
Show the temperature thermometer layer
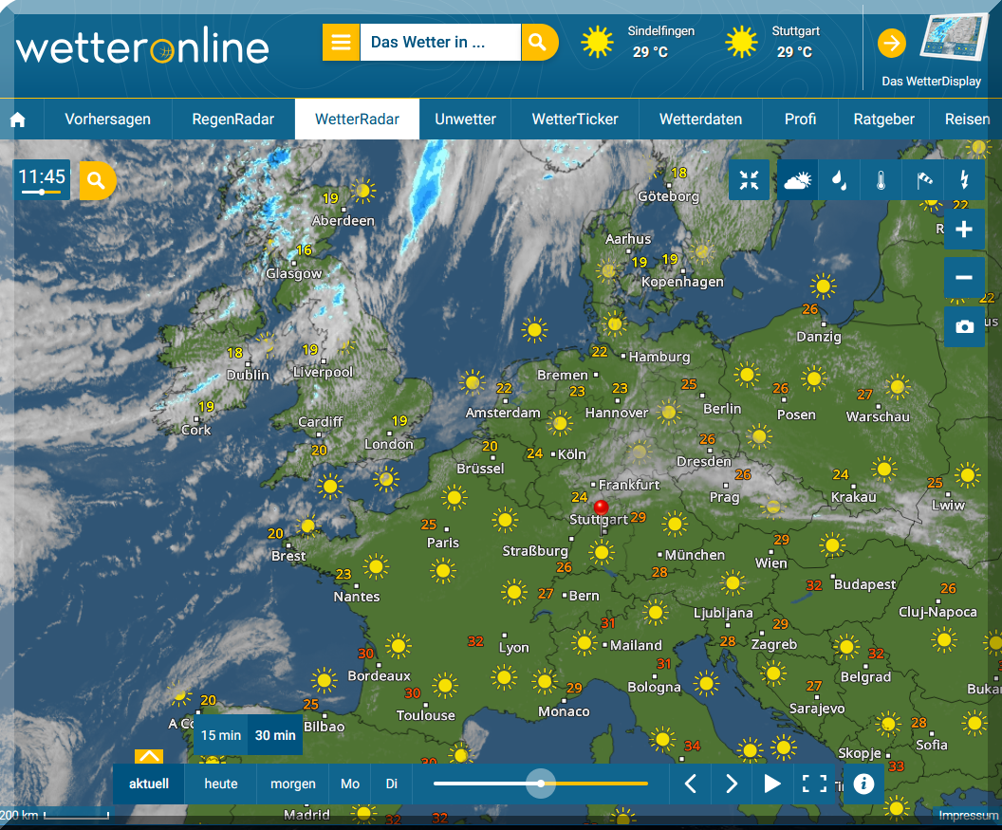click(x=881, y=179)
